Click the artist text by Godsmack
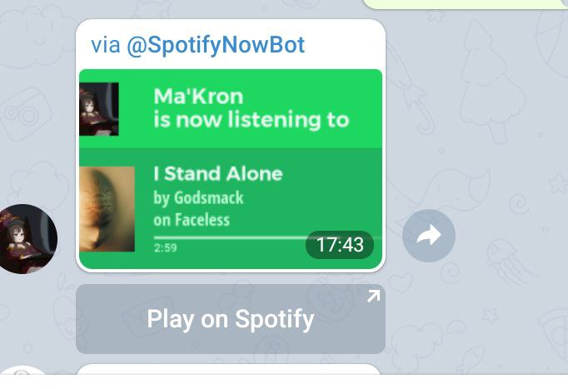568x389 pixels. [198, 198]
